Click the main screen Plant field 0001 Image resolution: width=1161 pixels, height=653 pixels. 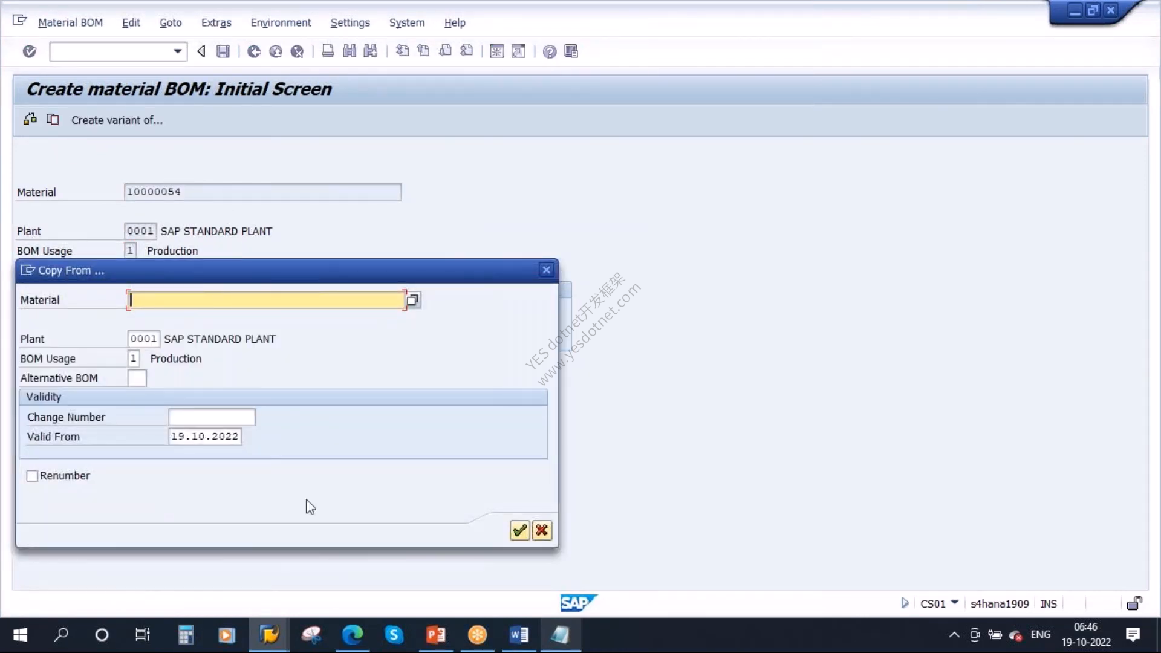(140, 231)
